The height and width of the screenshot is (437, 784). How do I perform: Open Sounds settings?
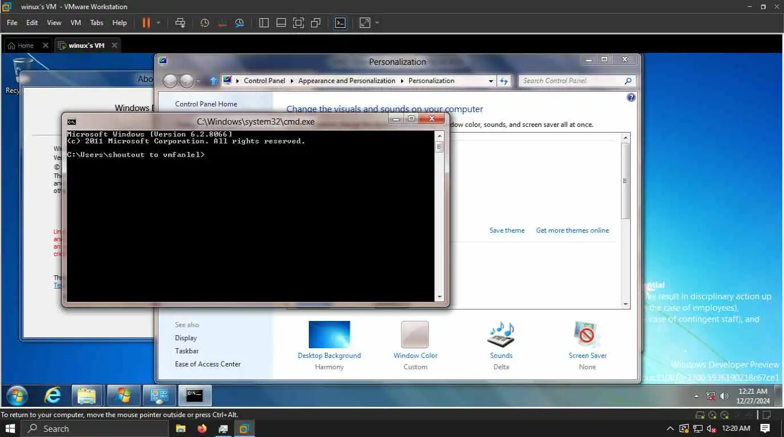pos(501,345)
